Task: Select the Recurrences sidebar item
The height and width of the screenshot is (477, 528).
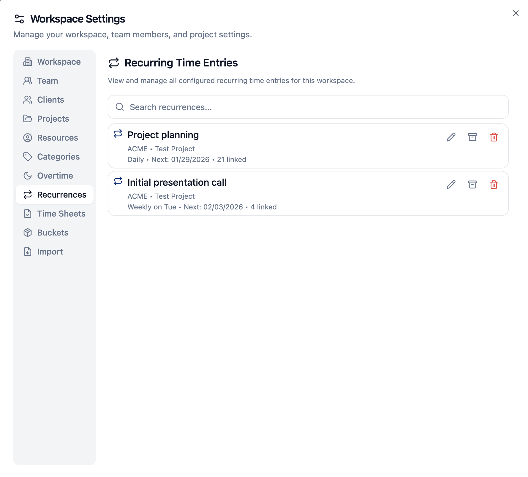Action: click(55, 195)
